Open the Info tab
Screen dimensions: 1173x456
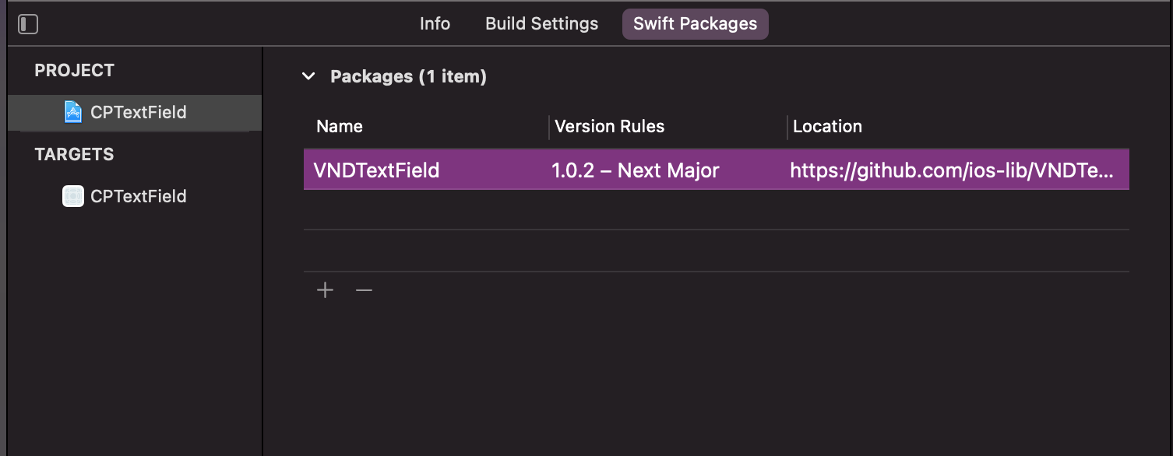pos(434,23)
